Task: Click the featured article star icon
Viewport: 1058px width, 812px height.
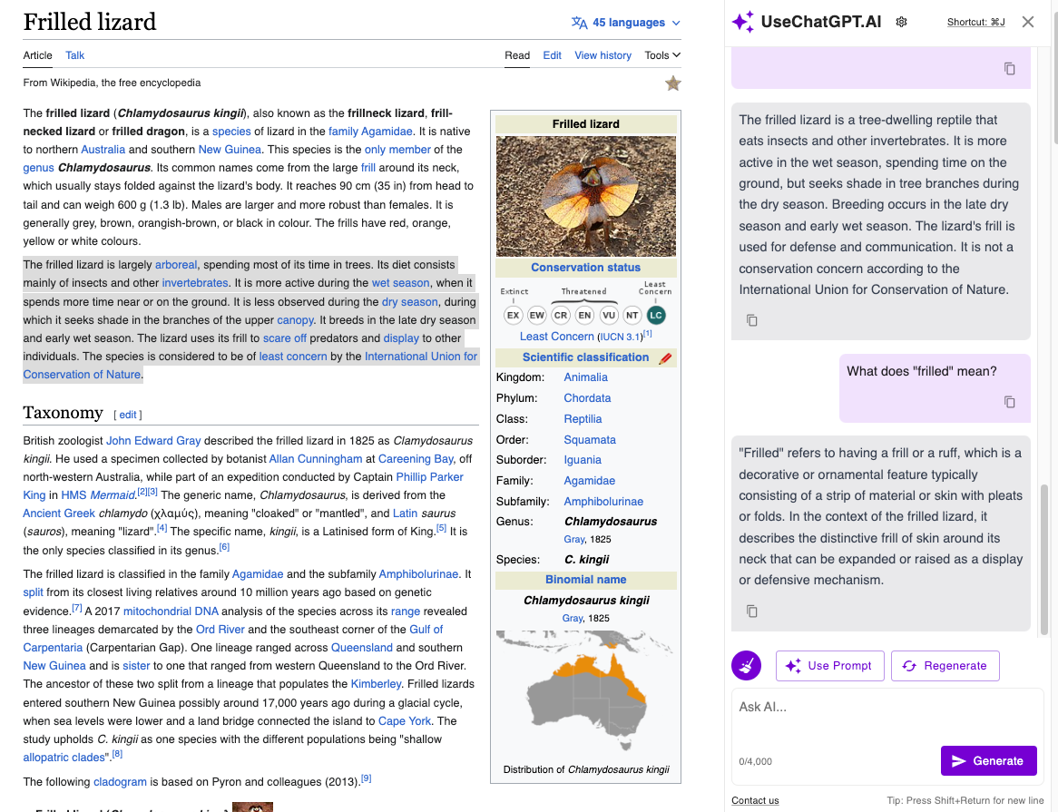Action: (672, 83)
